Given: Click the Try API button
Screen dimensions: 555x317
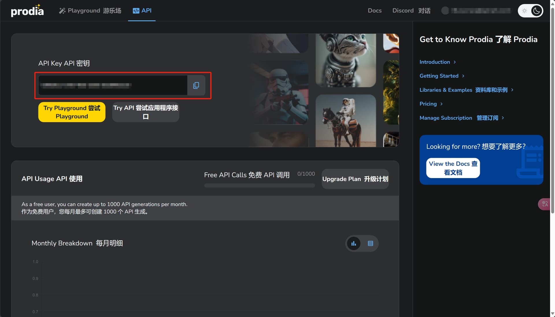Looking at the screenshot, I should [146, 112].
